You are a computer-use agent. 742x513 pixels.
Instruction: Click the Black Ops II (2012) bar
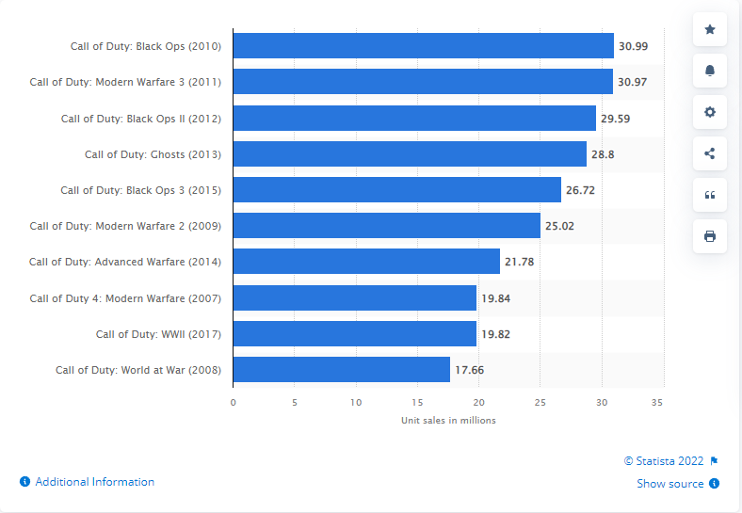(x=414, y=118)
